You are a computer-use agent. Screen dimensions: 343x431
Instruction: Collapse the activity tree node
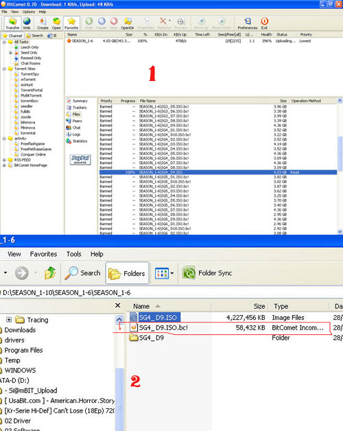coord(4,139)
